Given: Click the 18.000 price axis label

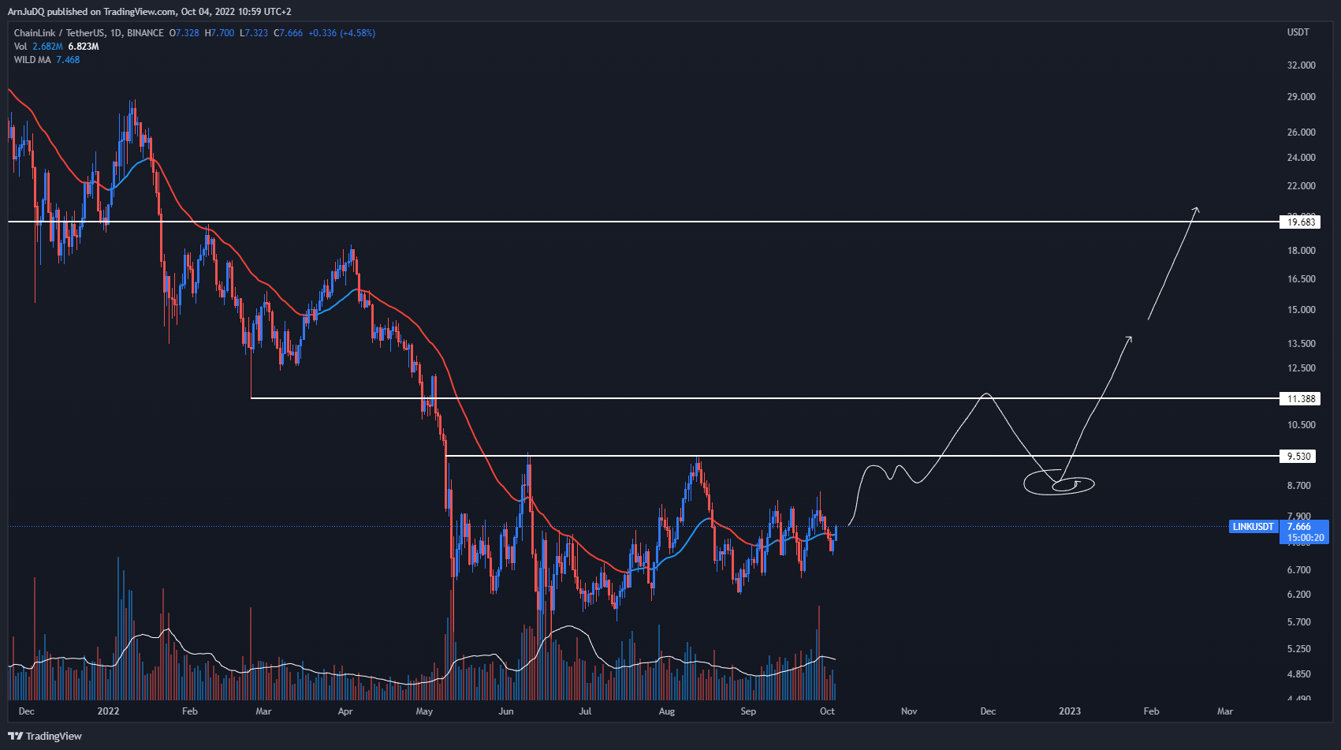Looking at the screenshot, I should pyautogui.click(x=1301, y=251).
